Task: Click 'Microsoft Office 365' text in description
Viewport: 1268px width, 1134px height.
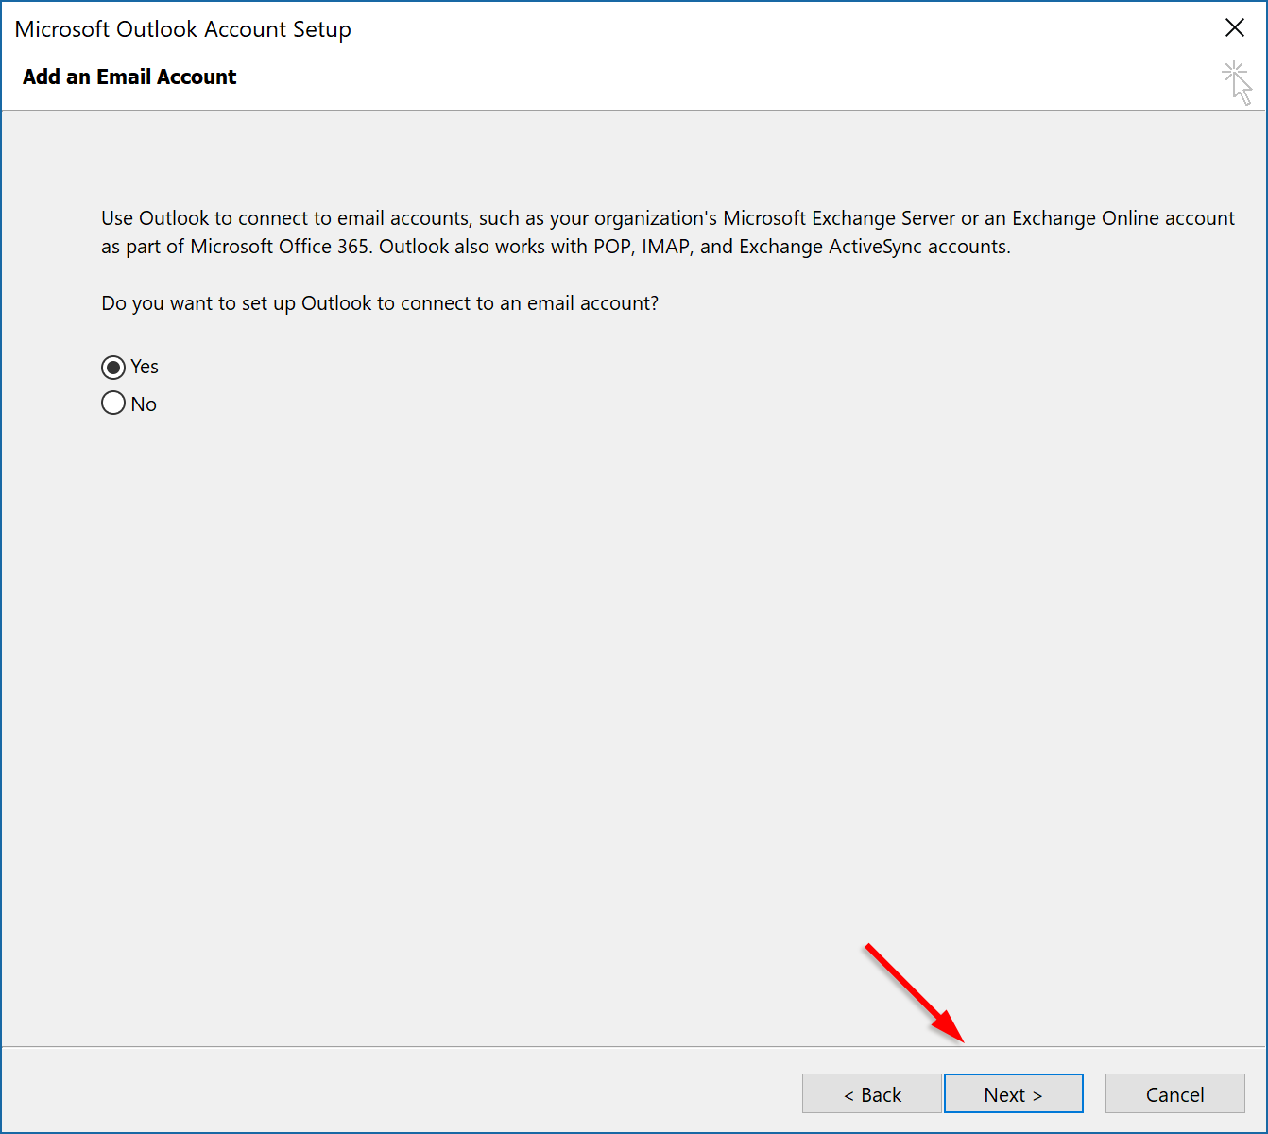Action: (x=279, y=247)
